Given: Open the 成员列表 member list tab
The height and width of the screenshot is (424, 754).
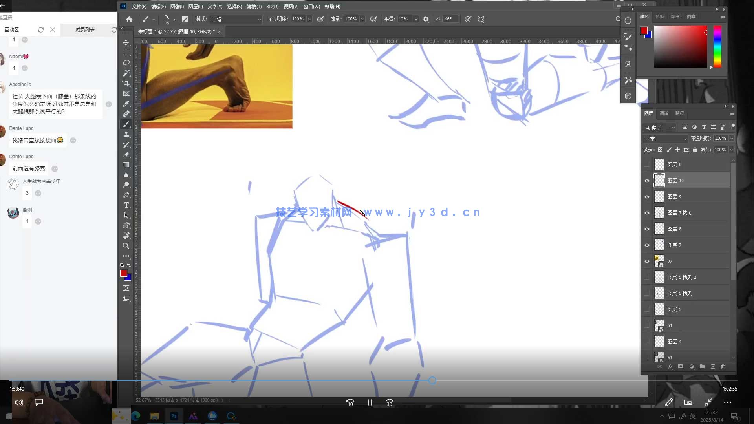Looking at the screenshot, I should pyautogui.click(x=85, y=30).
